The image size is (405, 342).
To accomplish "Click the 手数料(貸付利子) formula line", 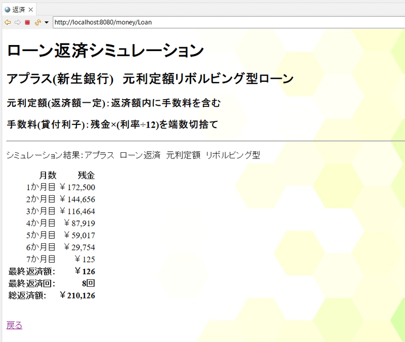I will click(x=112, y=124).
